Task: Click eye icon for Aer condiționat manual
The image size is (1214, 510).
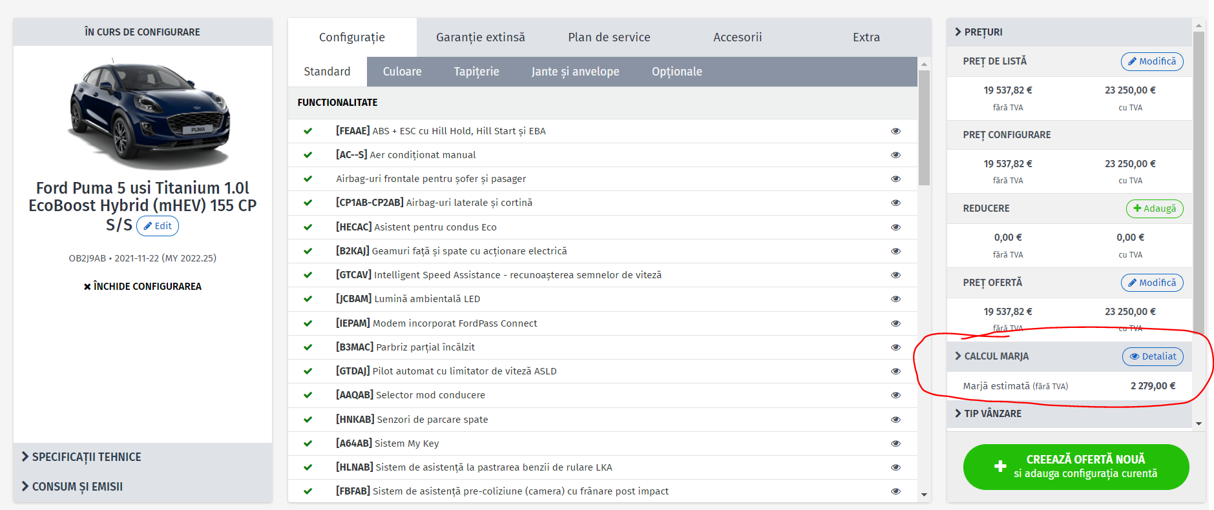Action: point(895,155)
